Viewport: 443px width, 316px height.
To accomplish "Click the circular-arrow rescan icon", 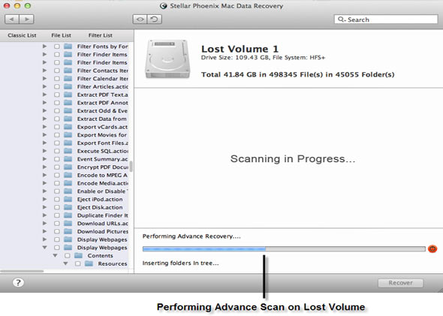I will 154,20.
